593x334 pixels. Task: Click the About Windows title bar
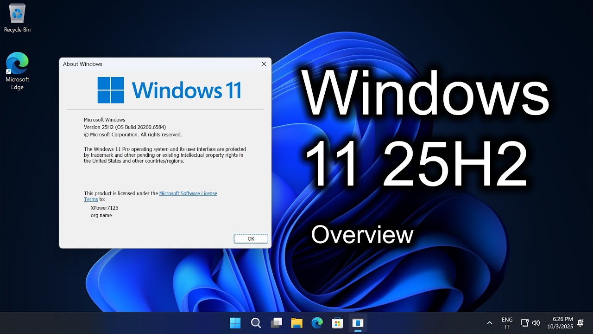click(158, 64)
